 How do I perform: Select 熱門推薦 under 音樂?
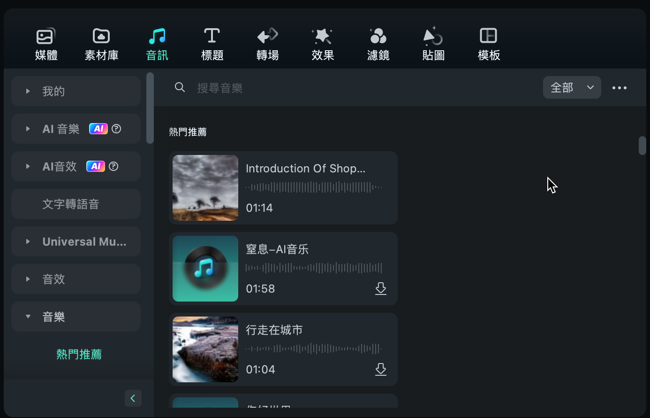point(79,354)
